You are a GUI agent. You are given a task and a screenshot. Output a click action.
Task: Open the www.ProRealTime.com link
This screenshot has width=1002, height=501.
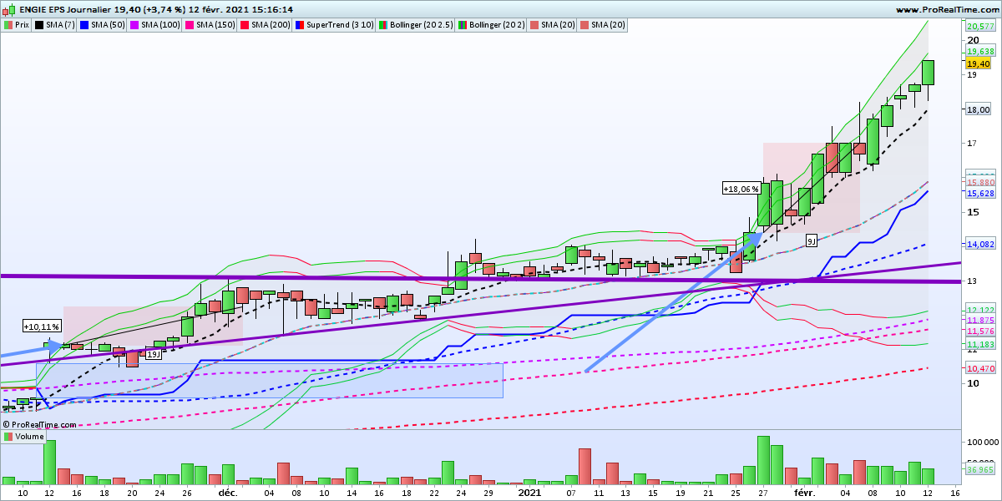(x=946, y=9)
